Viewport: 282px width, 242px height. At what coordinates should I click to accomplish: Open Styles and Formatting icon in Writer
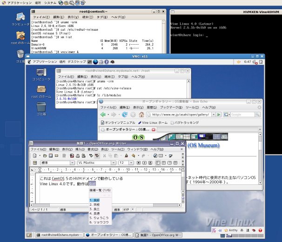(35, 163)
